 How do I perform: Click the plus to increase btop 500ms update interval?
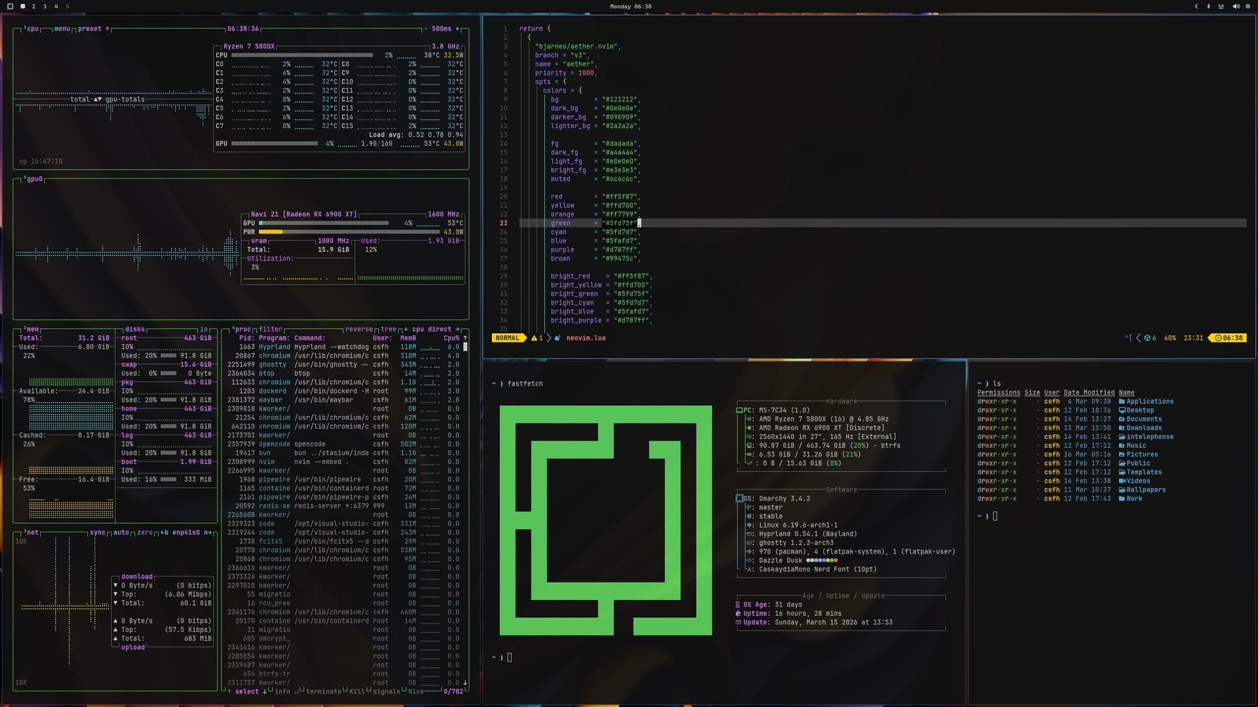[x=457, y=29]
